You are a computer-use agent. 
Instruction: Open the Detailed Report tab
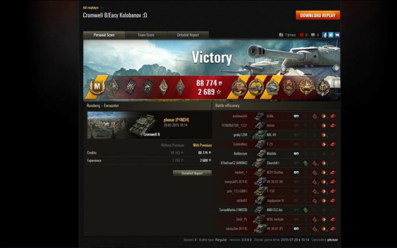pyautogui.click(x=188, y=35)
